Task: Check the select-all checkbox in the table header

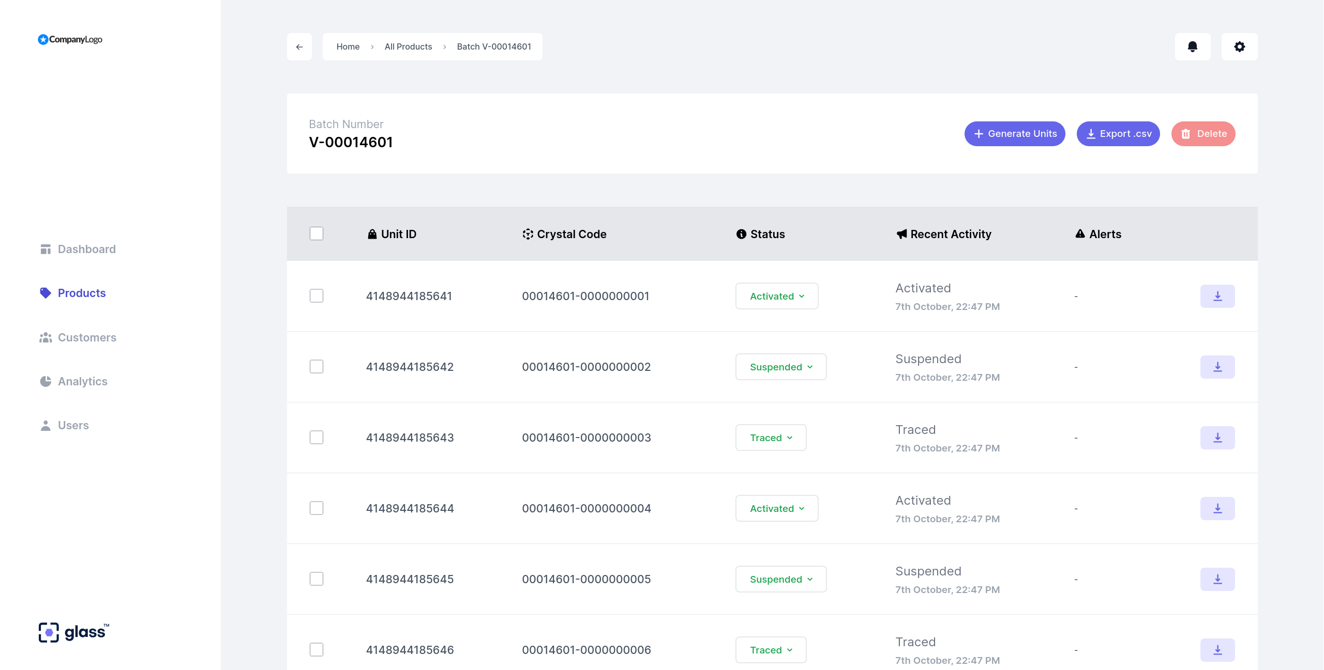Action: point(316,233)
